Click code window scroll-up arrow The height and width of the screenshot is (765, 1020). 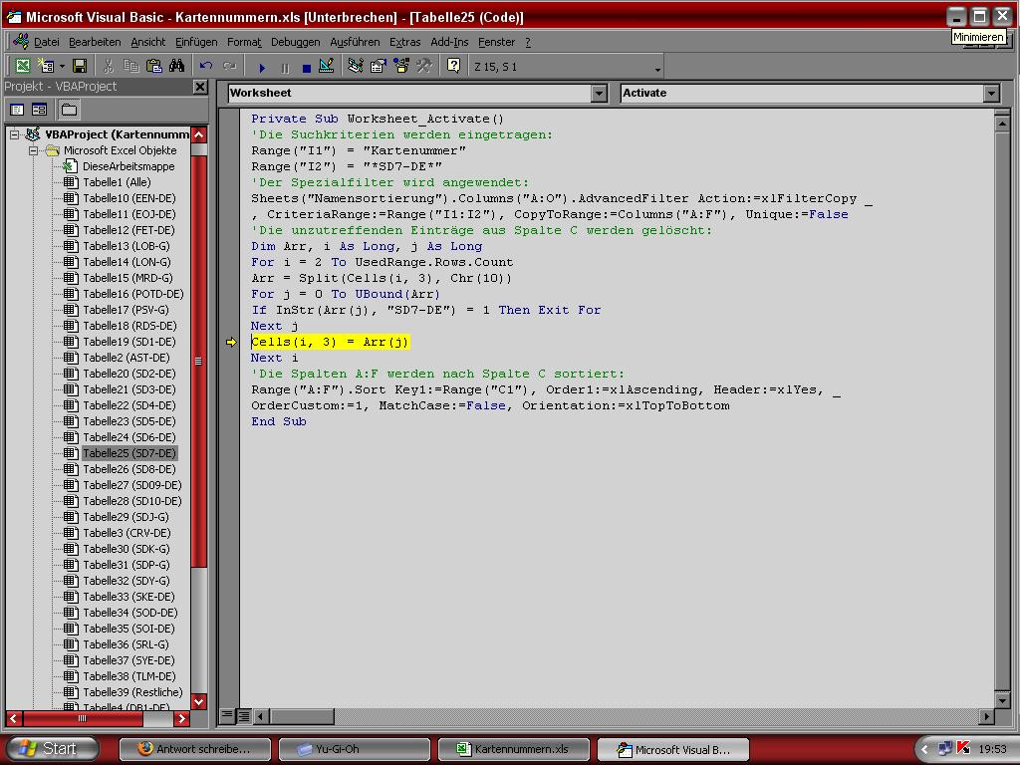click(1002, 123)
